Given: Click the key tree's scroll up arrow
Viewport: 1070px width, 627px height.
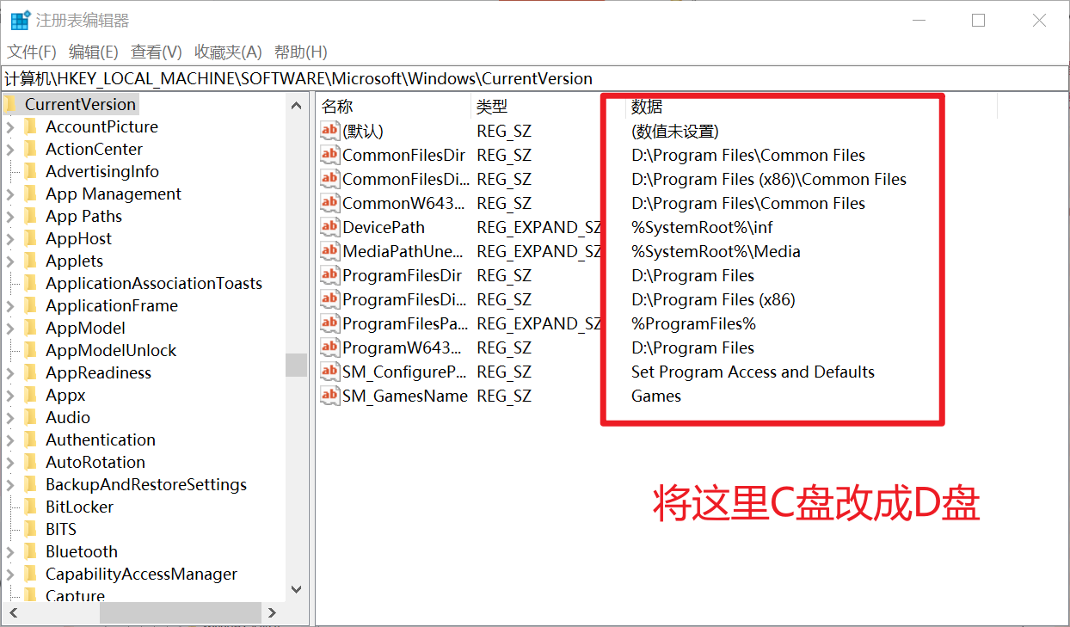Looking at the screenshot, I should 297,105.
